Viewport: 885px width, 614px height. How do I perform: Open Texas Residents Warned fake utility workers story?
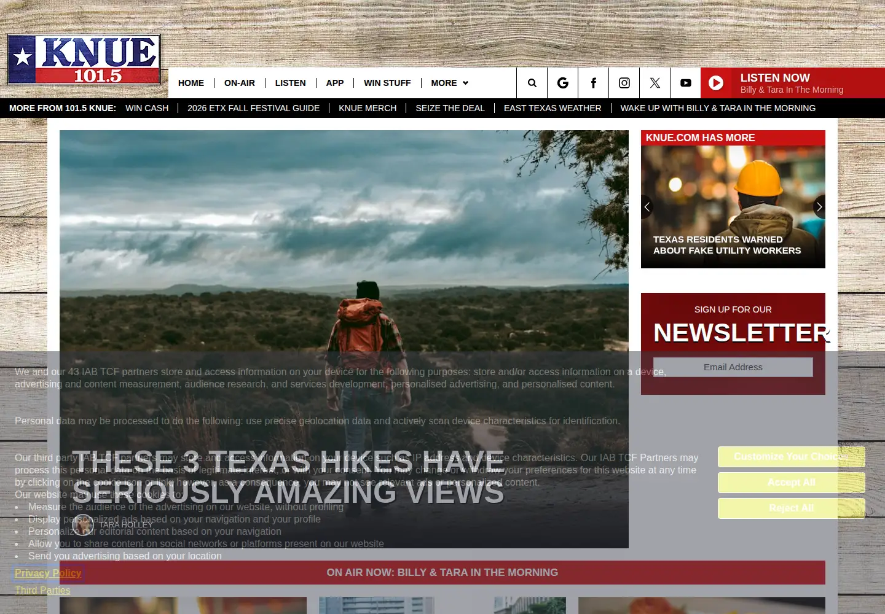[x=727, y=245]
